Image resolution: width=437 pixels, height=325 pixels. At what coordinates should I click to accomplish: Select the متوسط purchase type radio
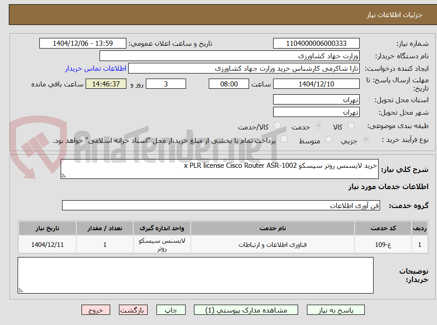pyautogui.click(x=329, y=140)
